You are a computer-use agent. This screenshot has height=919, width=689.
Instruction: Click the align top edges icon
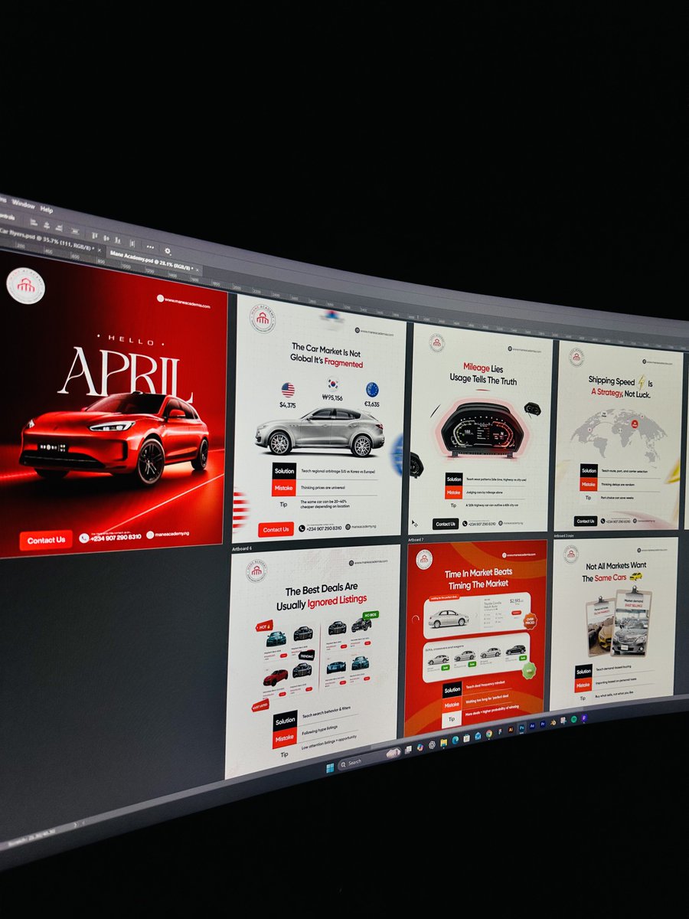(95, 235)
